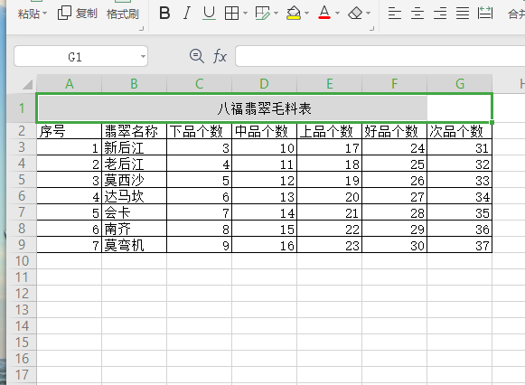This screenshot has width=525, height=385.
Task: Open the borders dropdown arrow
Action: (x=245, y=14)
